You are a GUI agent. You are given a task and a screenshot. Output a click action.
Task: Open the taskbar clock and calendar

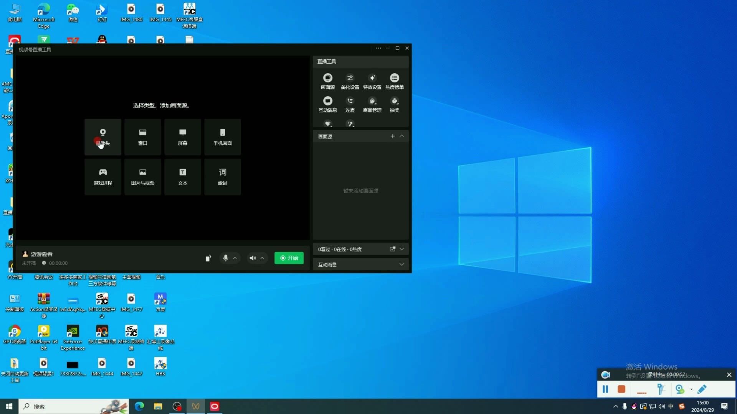[x=703, y=406]
